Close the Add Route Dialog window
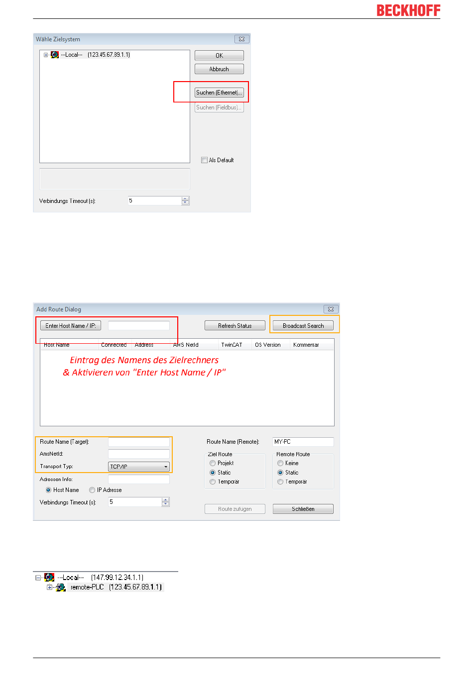The width and height of the screenshot is (473, 681). click(x=331, y=309)
